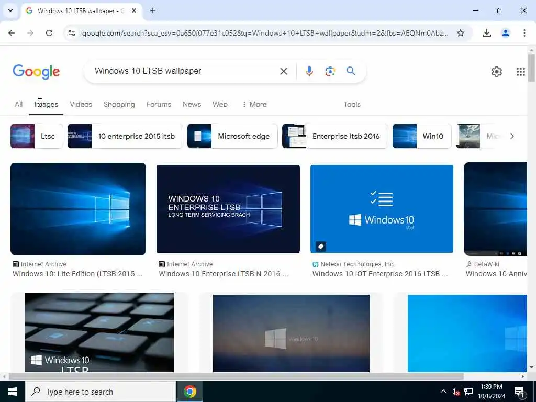Reload the current page
536x402 pixels.
coord(49,33)
